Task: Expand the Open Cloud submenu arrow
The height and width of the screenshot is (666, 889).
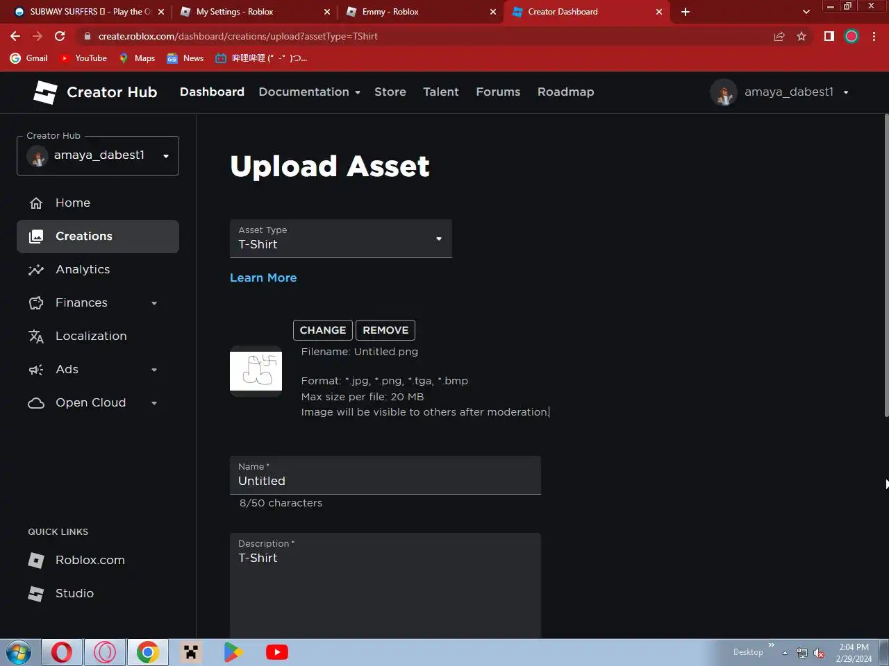Action: [154, 403]
